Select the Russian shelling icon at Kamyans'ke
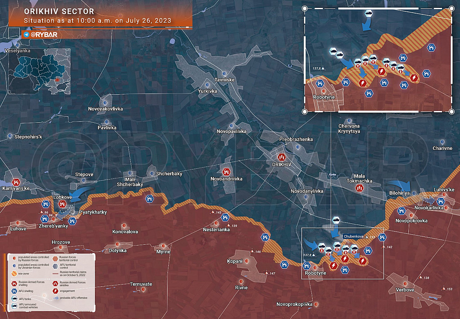Viewport: 460px width, 319px height. [x=17, y=181]
